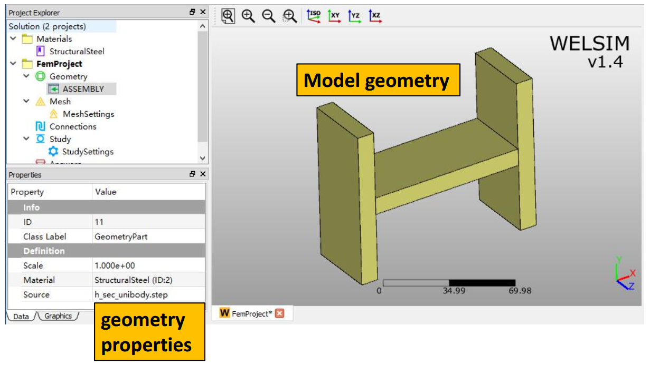Select the box zoom tool icon

[289, 16]
